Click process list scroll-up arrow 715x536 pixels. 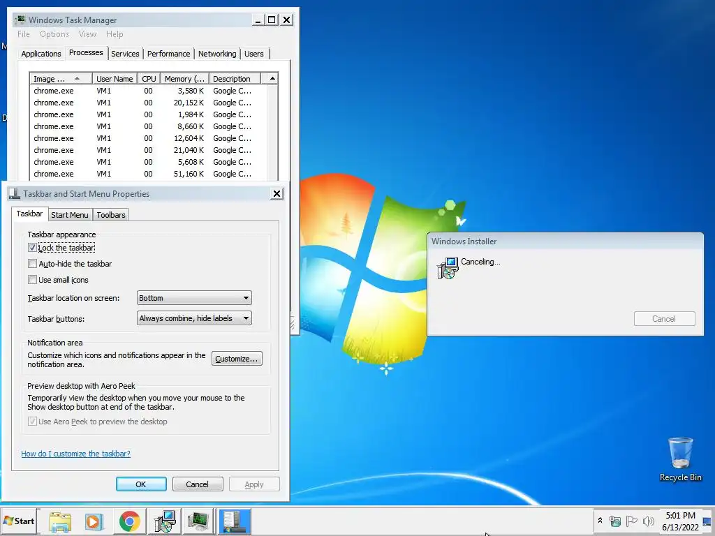point(272,78)
